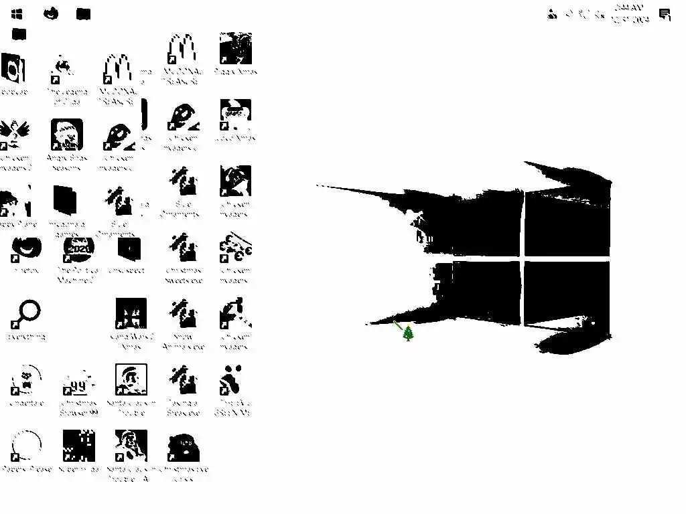
Task: Select the Firefox desktop shortcut
Action: coord(26,249)
